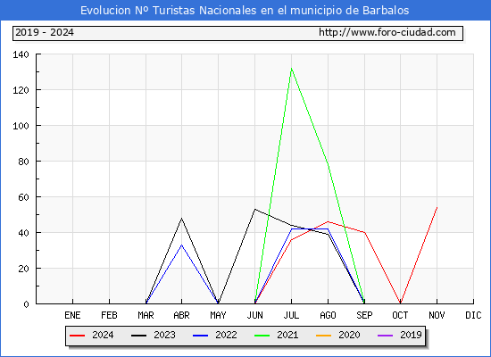Click the FEB month axis label
Image resolution: width=491 pixels, height=357 pixels.
click(109, 315)
